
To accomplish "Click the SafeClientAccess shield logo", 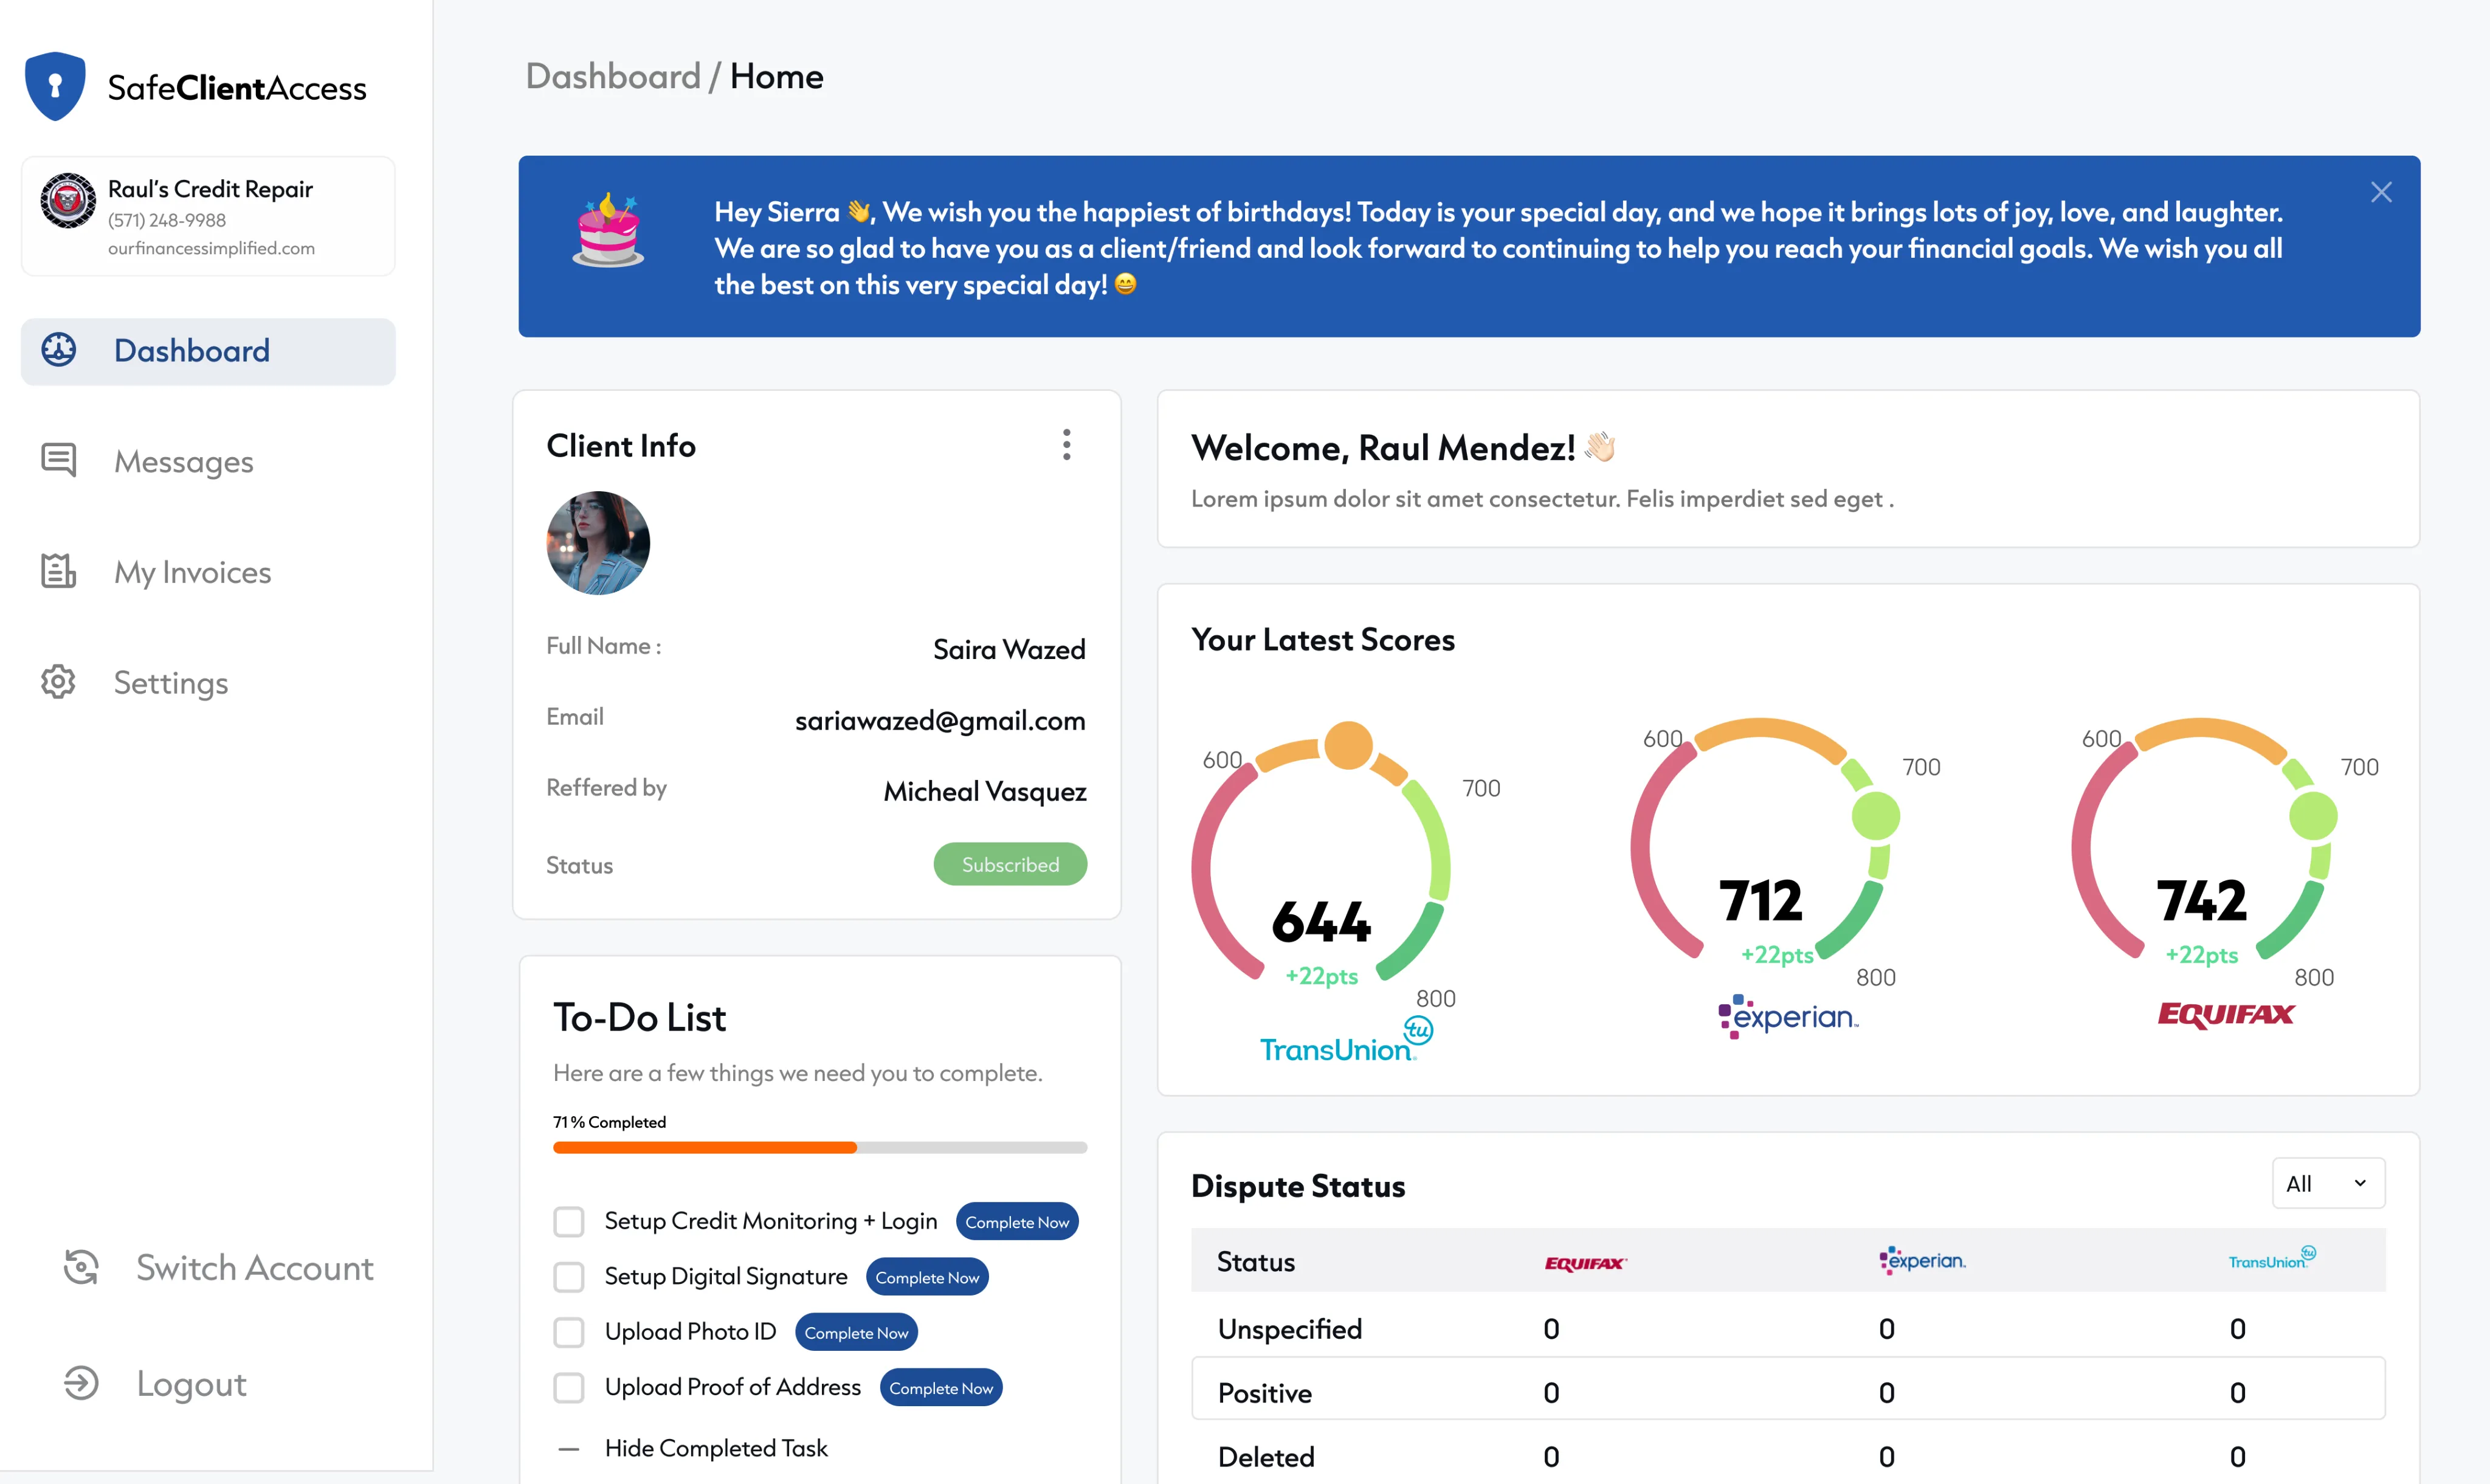I will point(55,86).
